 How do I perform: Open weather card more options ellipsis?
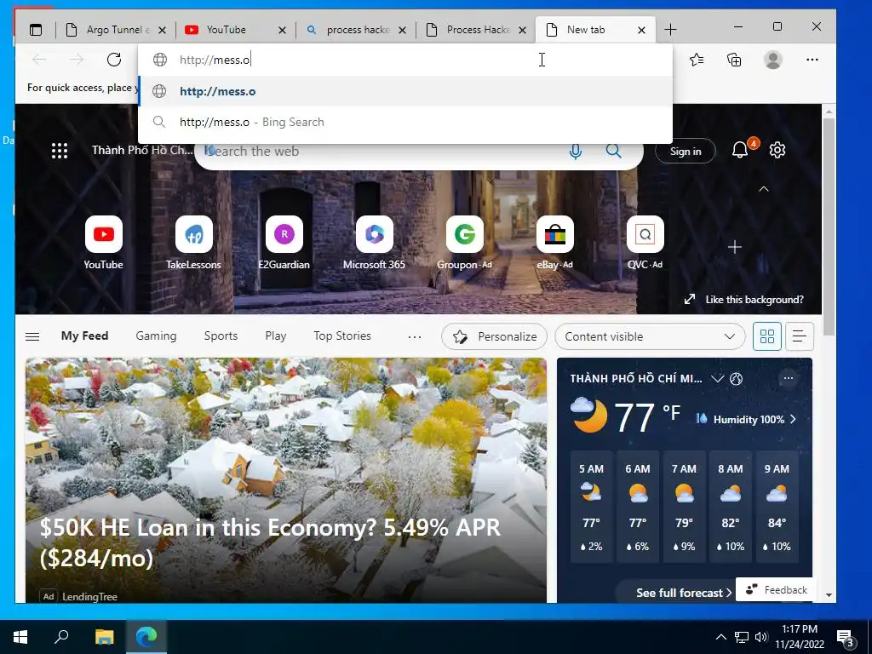788,378
